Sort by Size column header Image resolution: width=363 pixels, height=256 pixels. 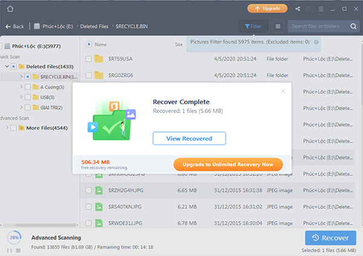(x=178, y=44)
